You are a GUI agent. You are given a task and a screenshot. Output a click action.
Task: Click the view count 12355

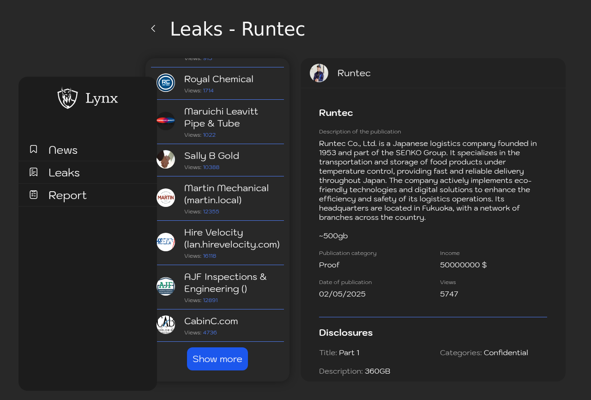point(211,212)
